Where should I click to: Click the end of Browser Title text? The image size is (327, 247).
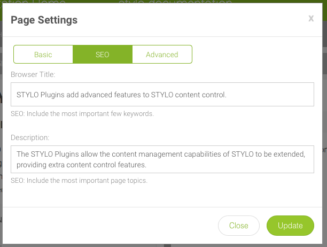pos(227,95)
